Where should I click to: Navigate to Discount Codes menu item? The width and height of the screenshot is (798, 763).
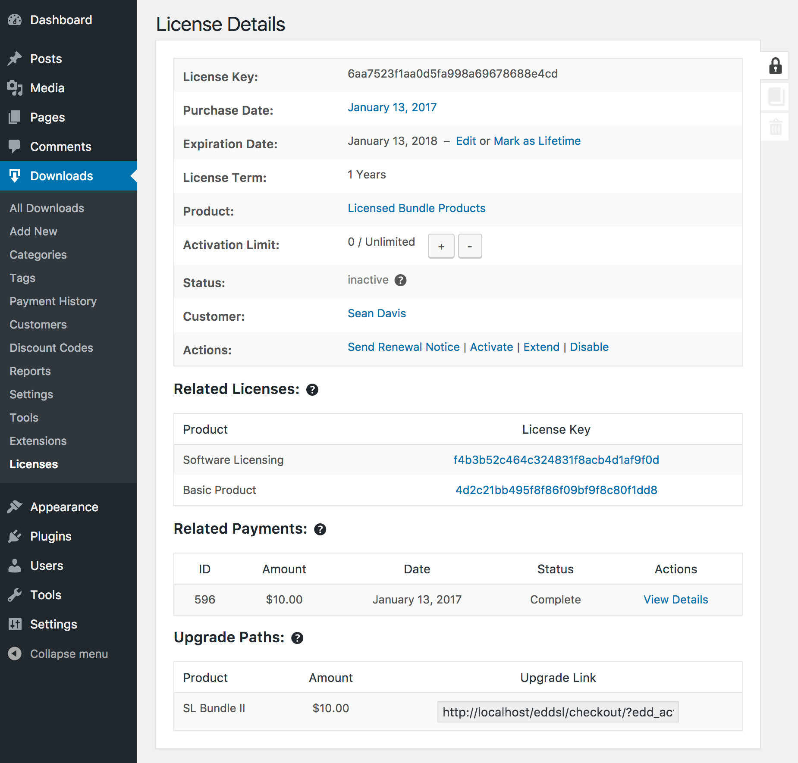tap(51, 347)
